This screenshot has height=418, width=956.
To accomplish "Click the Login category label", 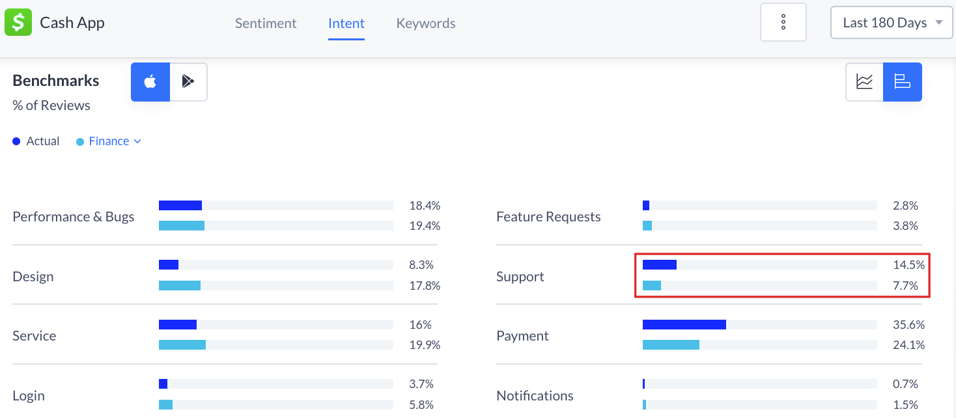I will click(29, 396).
